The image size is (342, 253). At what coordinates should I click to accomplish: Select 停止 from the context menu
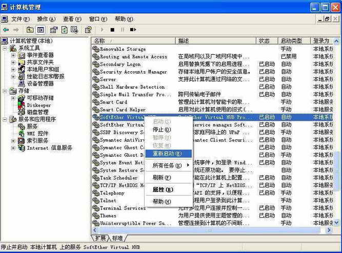click(x=162, y=129)
